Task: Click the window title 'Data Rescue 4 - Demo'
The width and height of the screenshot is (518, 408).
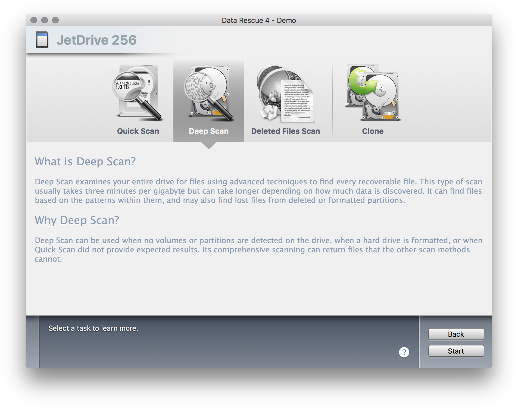Action: (259, 20)
